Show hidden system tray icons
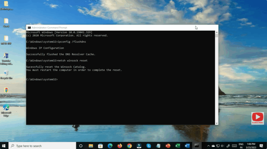Image resolution: width=267 pixels, height=149 pixels. (208, 146)
